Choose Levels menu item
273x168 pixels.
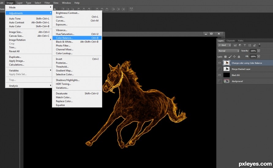click(x=77, y=17)
